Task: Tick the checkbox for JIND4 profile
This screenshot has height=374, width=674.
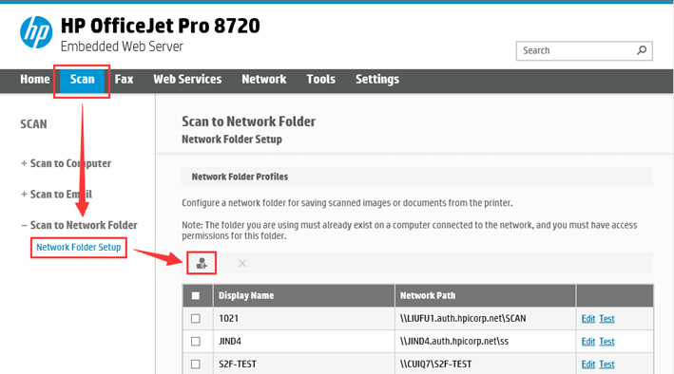Action: 196,342
